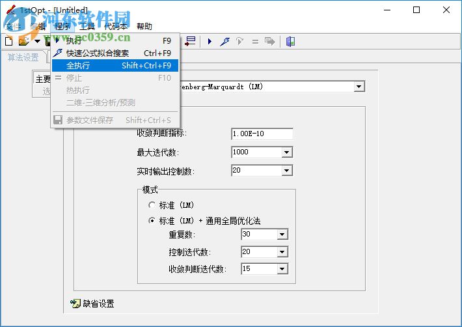Select 标准 (LM) + 通用全局优化法 radio
The width and height of the screenshot is (462, 327).
[152, 221]
